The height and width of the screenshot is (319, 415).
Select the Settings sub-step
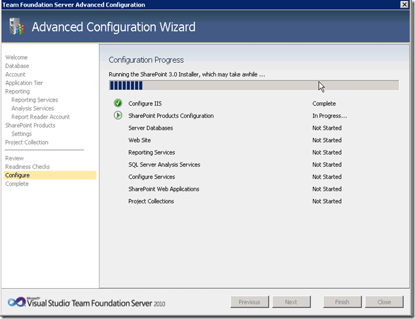coord(22,134)
